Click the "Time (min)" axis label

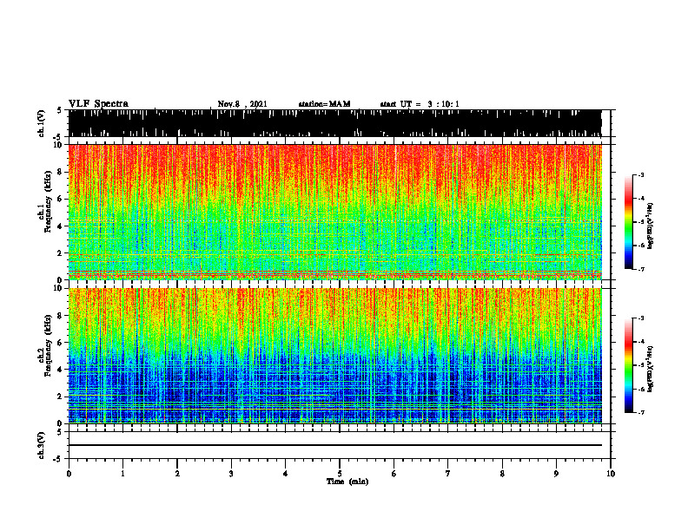(347, 482)
